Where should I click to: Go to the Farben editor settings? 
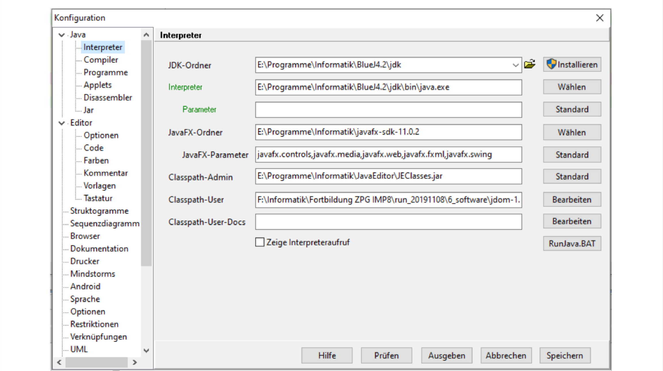point(96,161)
